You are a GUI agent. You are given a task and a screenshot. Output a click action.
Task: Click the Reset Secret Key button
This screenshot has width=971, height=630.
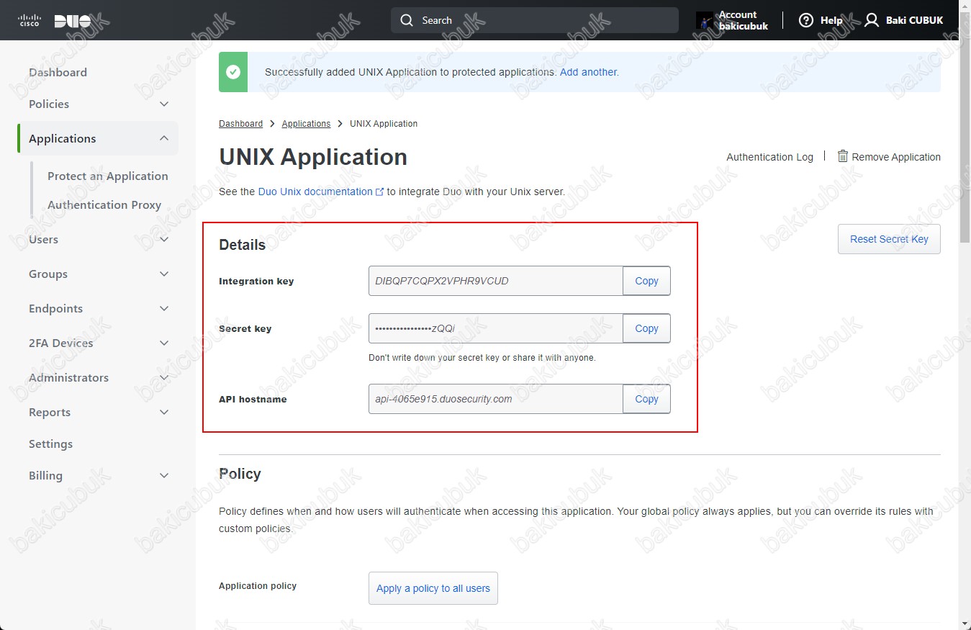pos(889,239)
